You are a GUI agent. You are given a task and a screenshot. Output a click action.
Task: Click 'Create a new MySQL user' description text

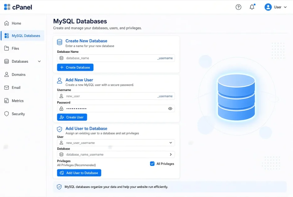[99, 85]
